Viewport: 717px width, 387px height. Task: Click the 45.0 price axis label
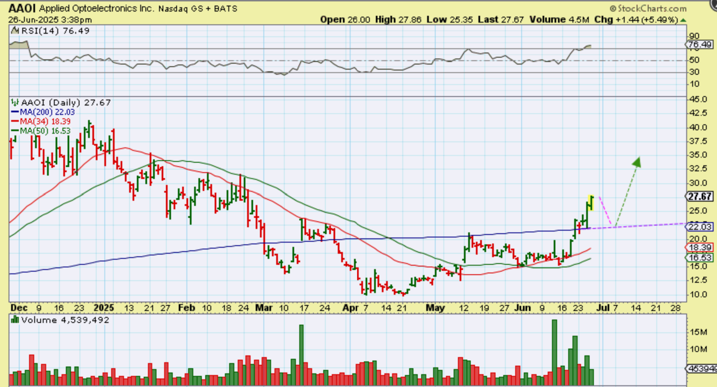coord(698,100)
